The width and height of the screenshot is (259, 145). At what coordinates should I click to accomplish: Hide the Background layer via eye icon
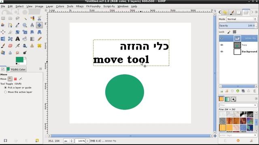coord(222,52)
